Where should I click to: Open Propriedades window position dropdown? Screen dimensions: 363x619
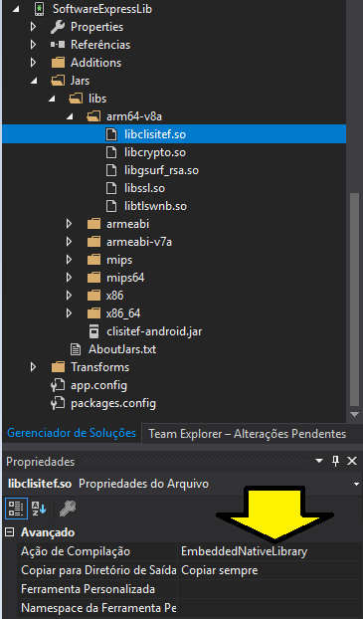[319, 461]
